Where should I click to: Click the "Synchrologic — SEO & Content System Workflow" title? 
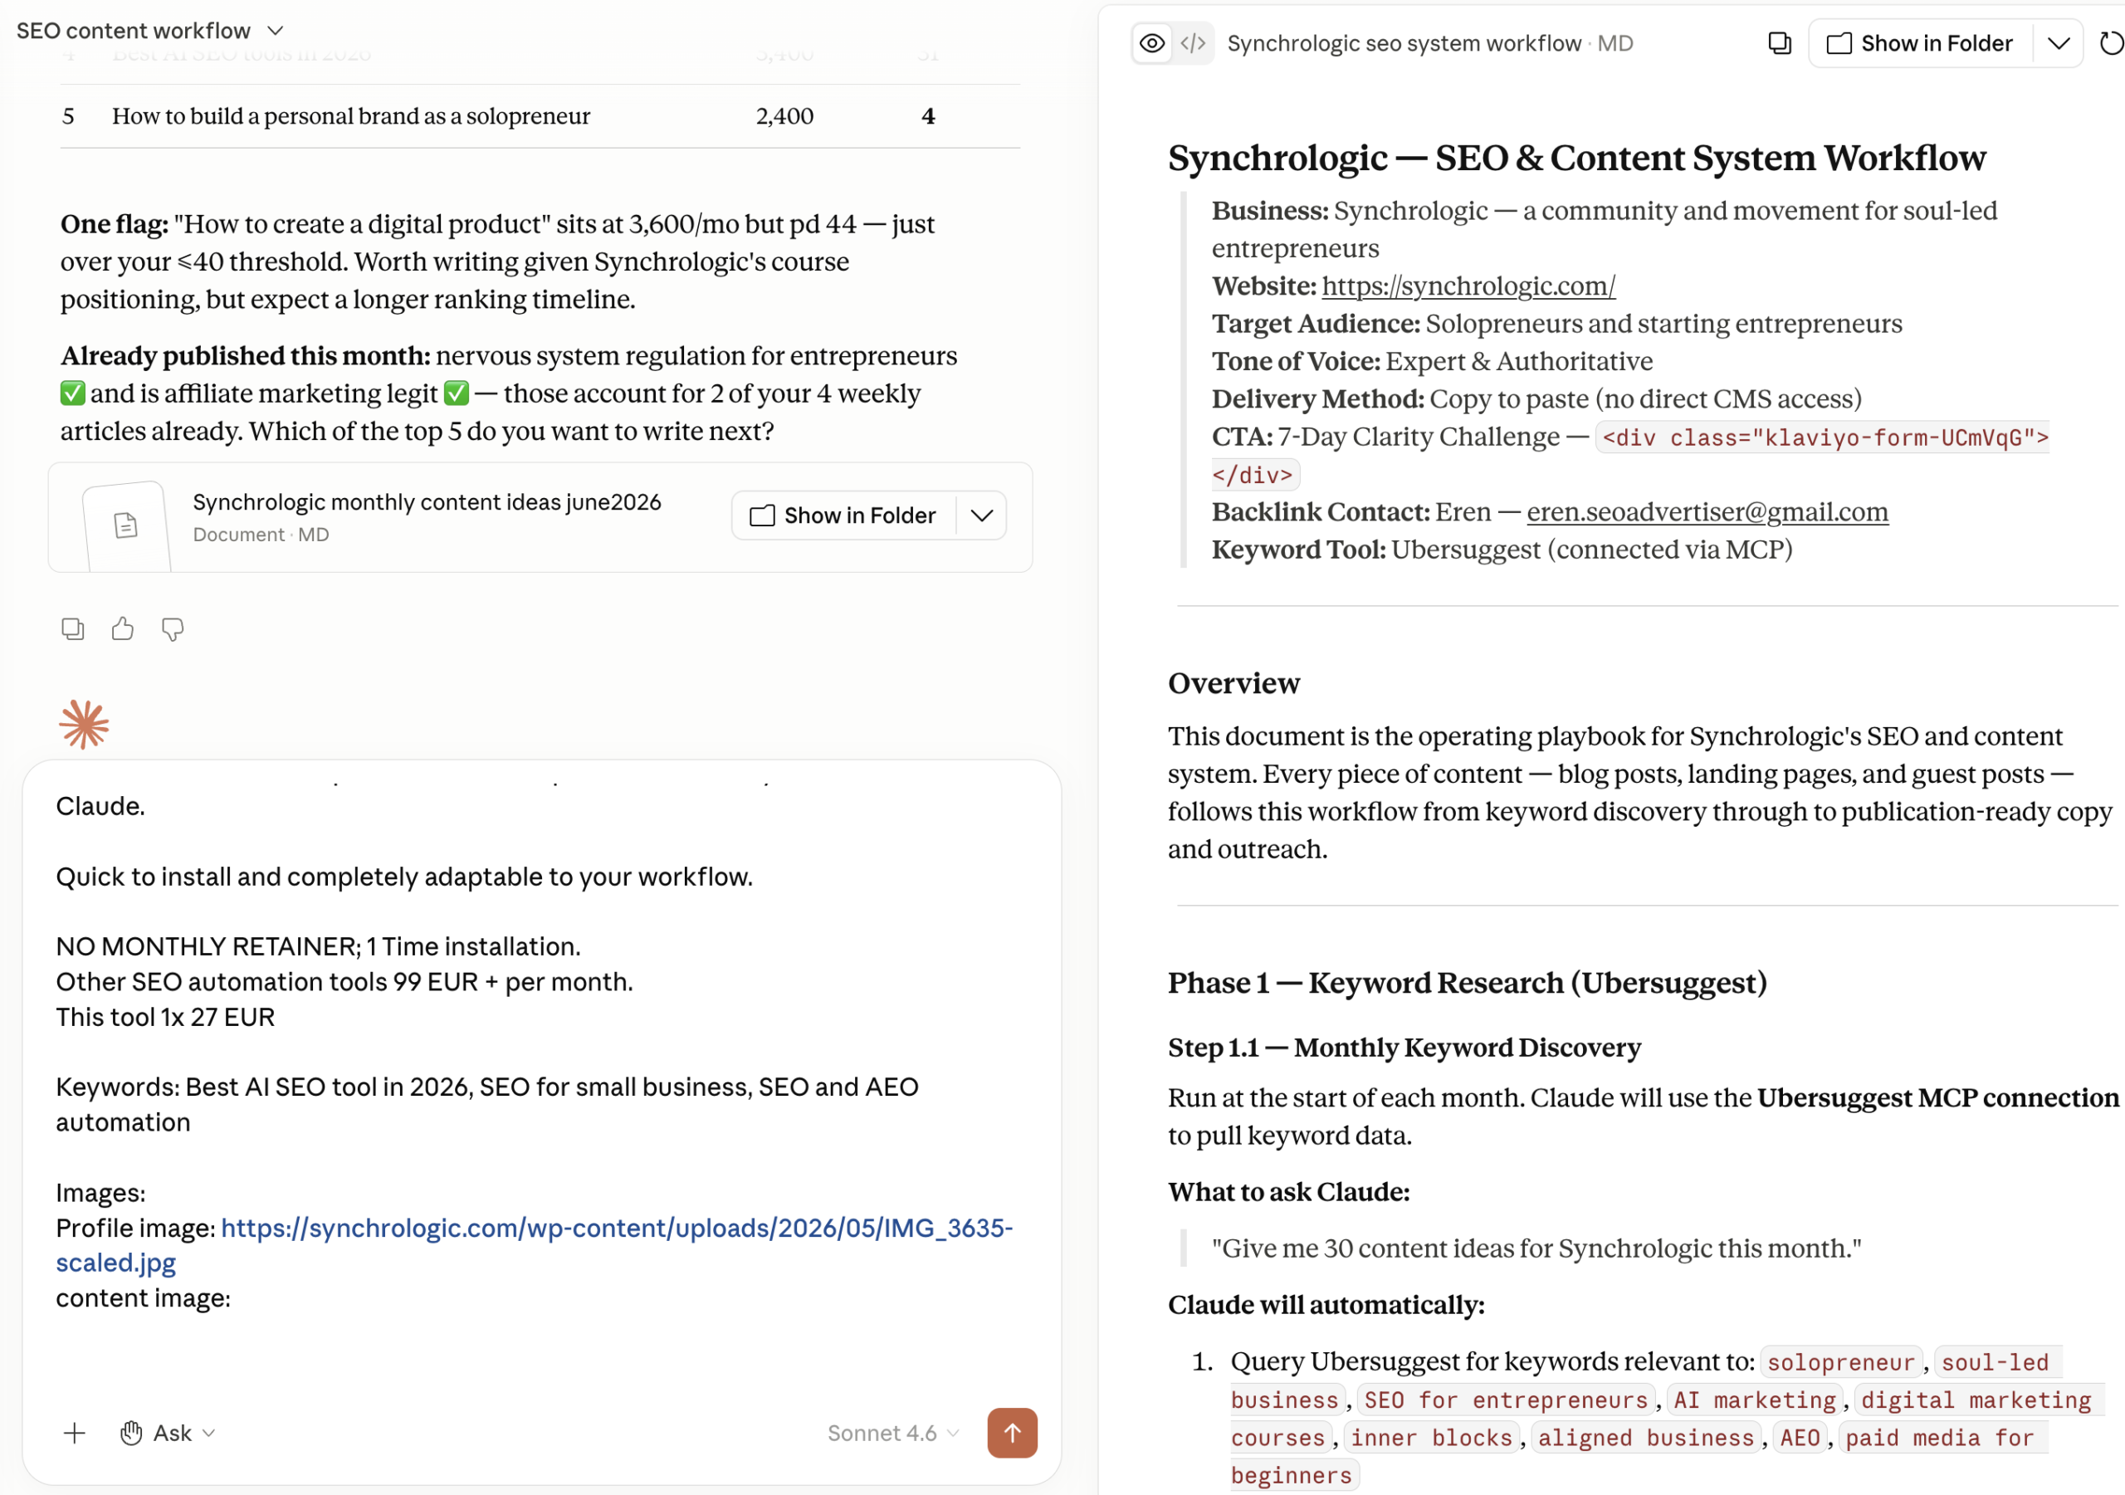1576,159
